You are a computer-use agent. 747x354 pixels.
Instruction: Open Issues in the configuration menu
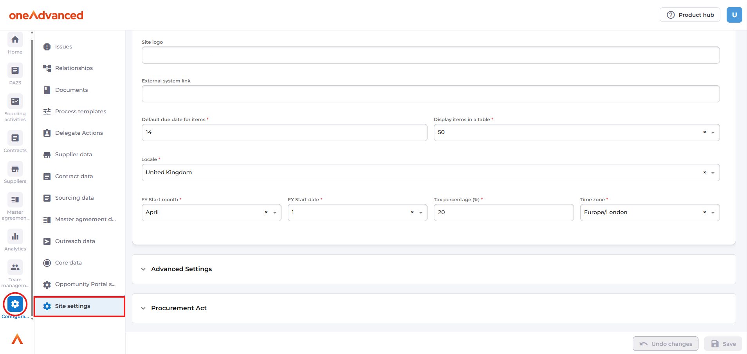[79, 46]
